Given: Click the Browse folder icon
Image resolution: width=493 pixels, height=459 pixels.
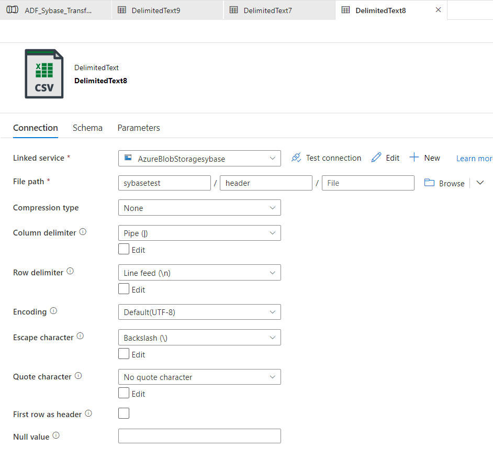Looking at the screenshot, I should pyautogui.click(x=429, y=183).
